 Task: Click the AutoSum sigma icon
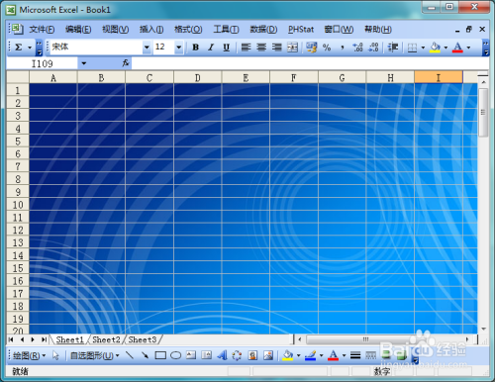click(x=19, y=48)
